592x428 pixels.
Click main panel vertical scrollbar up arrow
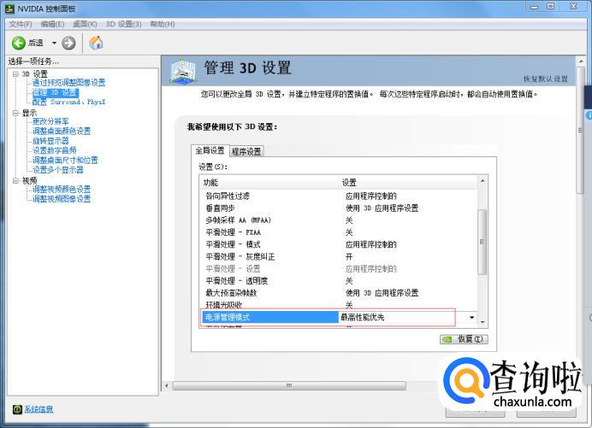click(x=581, y=62)
